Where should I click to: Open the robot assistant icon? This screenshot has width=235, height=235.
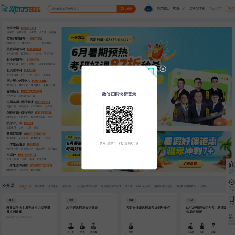coord(148,9)
